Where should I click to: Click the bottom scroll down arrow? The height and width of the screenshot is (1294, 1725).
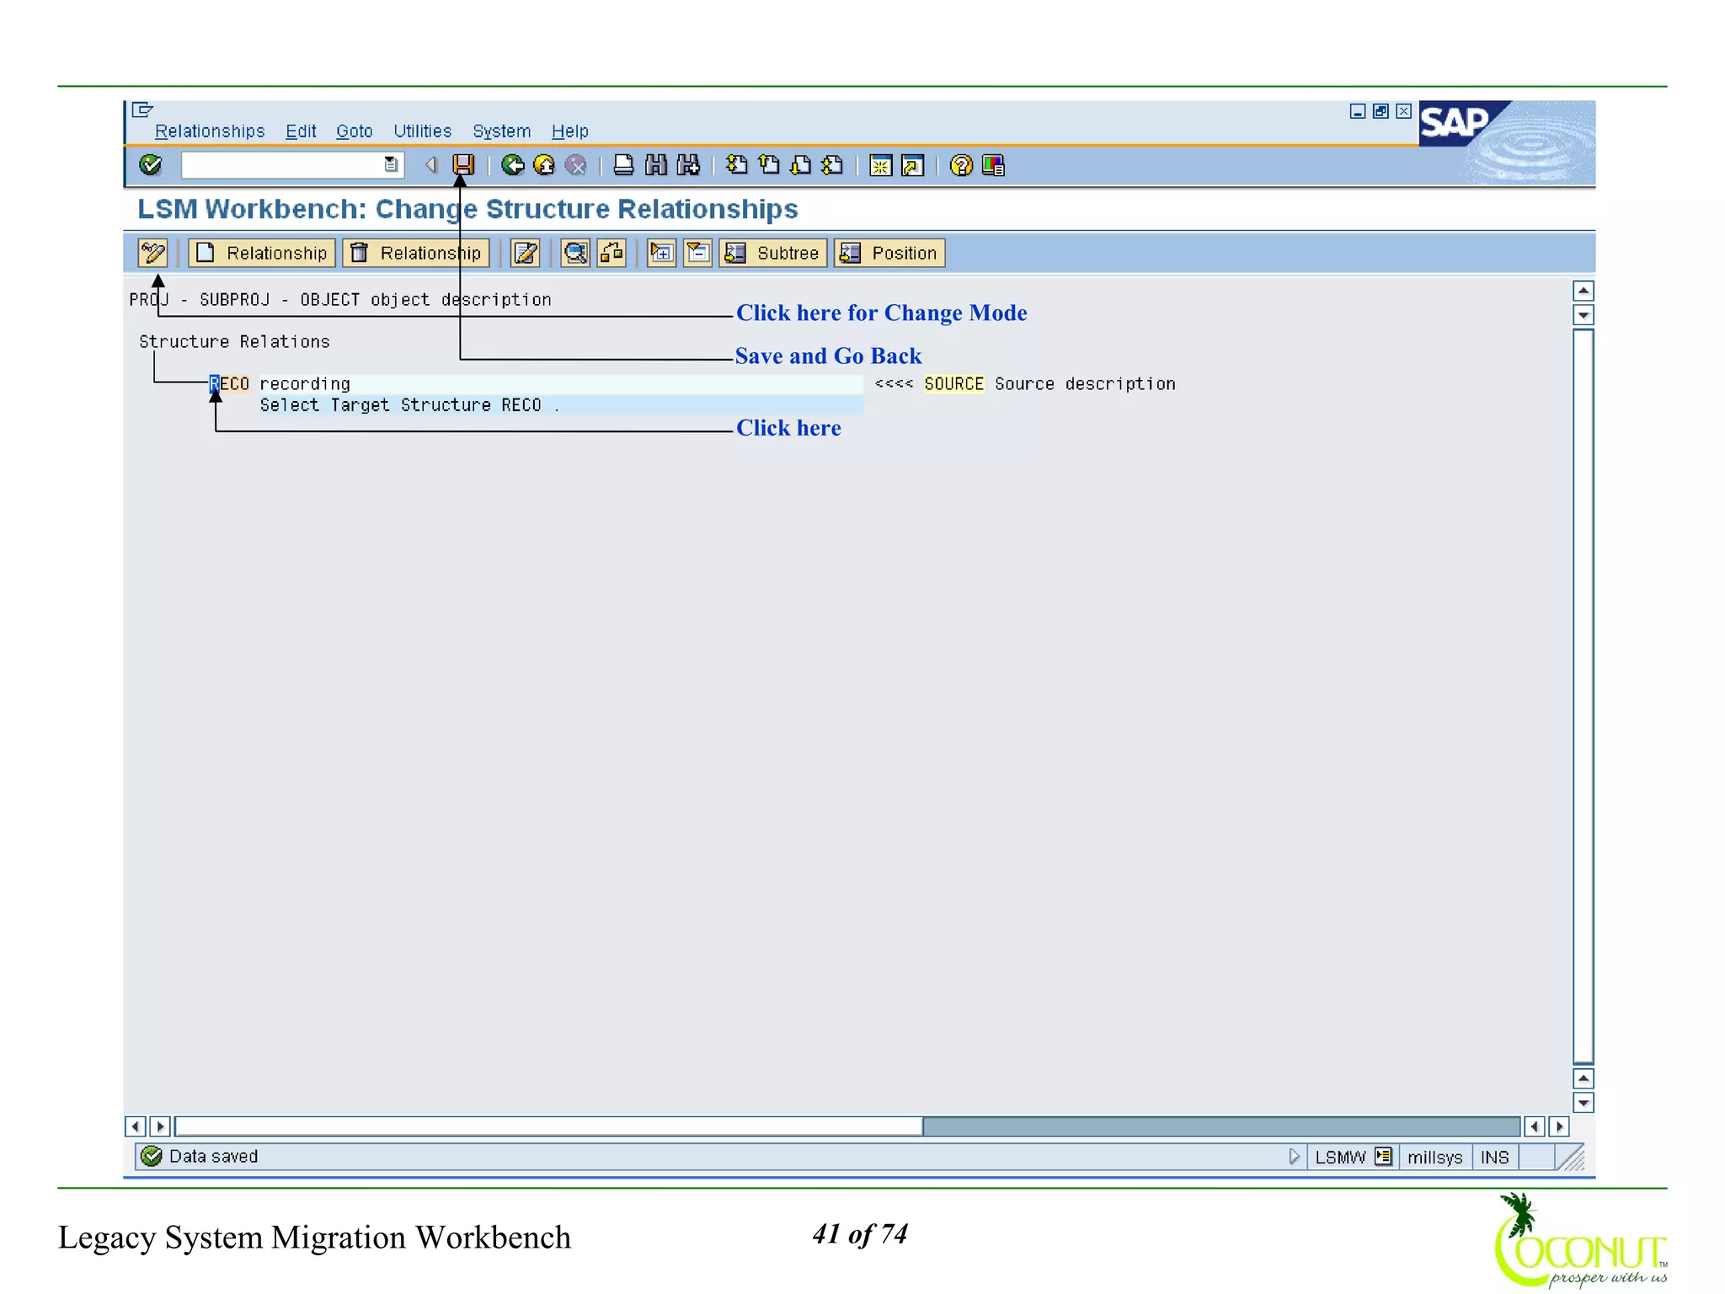coord(1583,1103)
